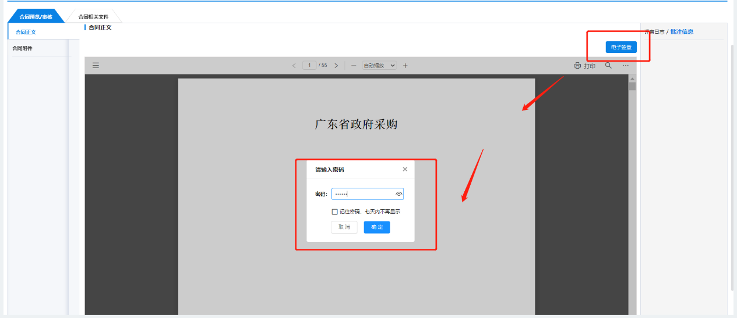737x318 pixels.
Task: Select the 合同预览/审核 tab
Action: click(36, 17)
